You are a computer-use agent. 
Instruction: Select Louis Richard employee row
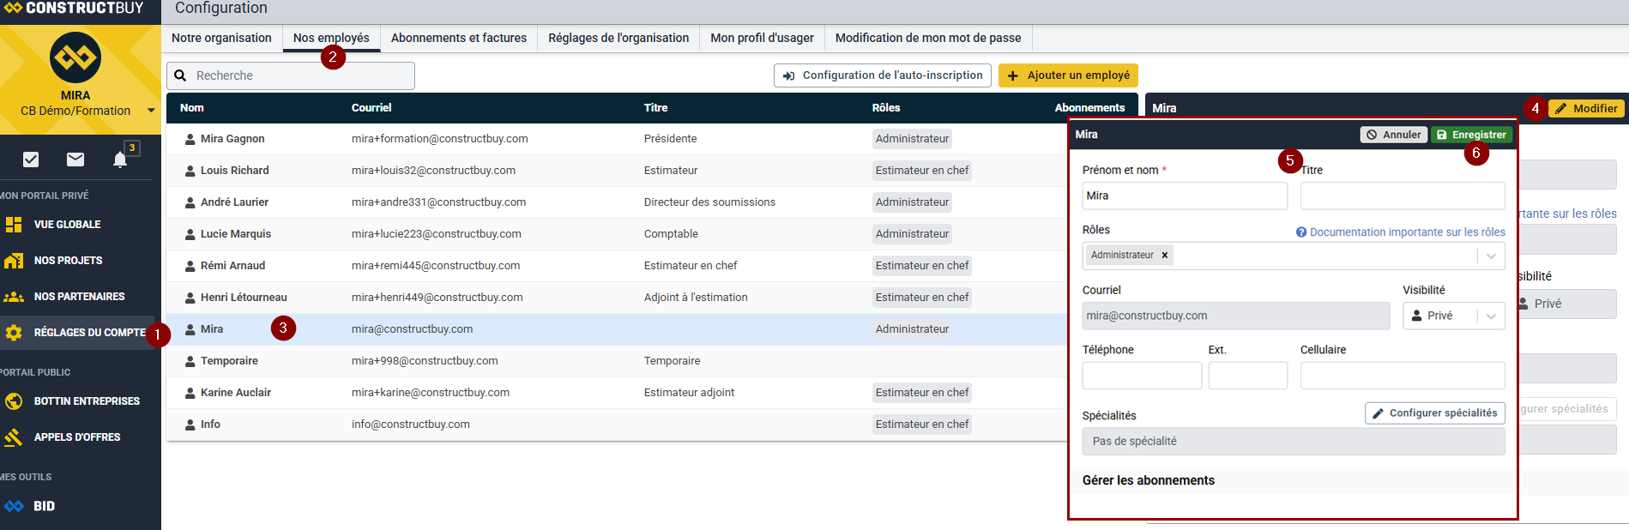click(x=234, y=171)
